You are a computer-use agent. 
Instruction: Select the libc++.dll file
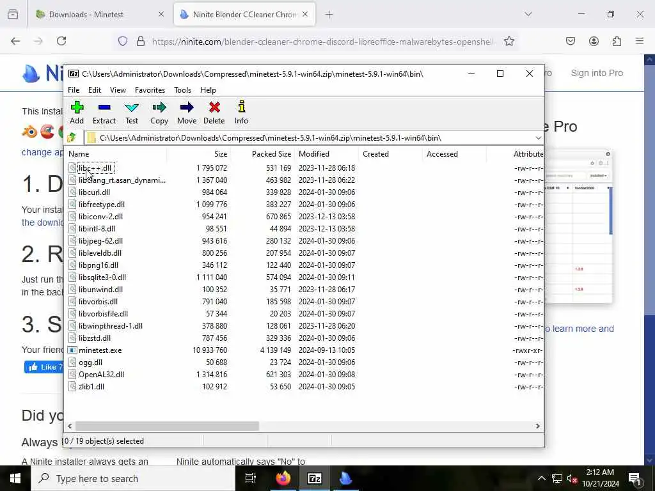point(95,168)
